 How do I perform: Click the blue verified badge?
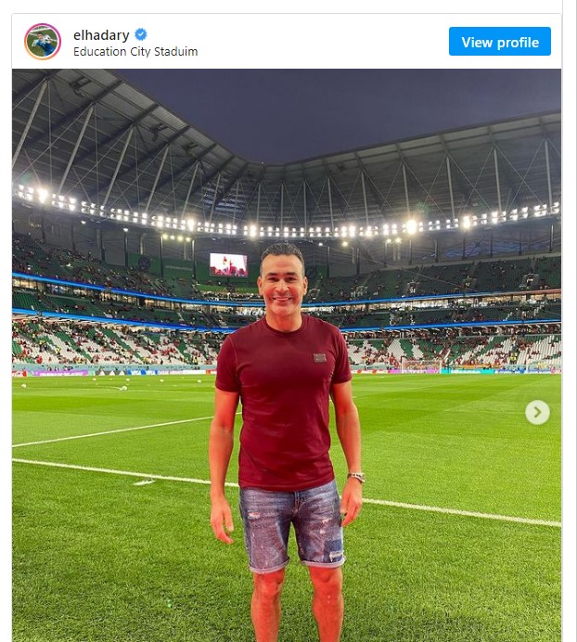(x=141, y=35)
